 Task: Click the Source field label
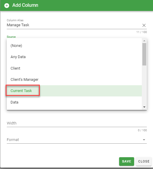(x=11, y=37)
